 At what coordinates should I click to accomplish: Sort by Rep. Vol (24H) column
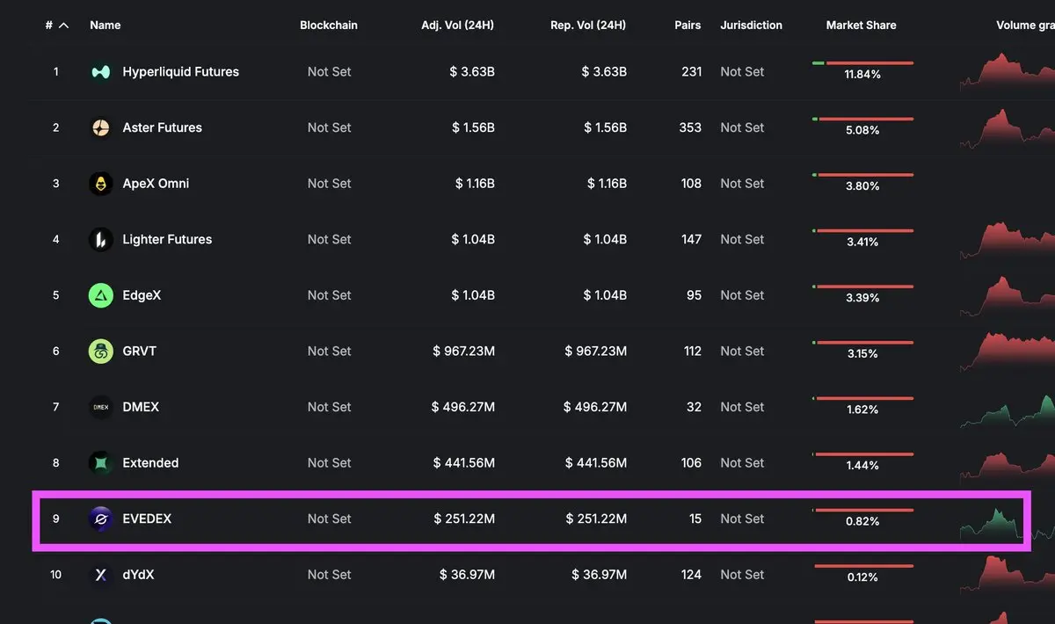point(588,25)
